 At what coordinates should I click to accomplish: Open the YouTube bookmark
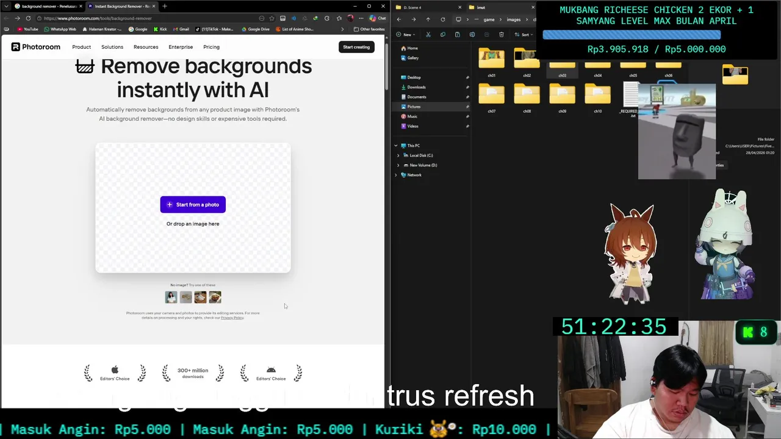(27, 29)
